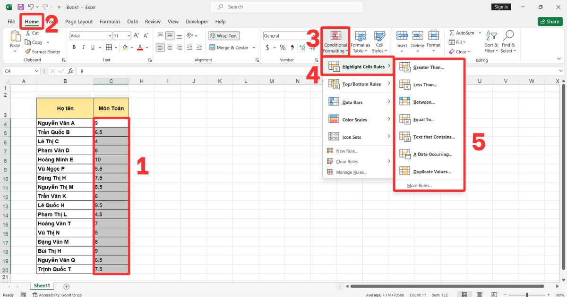Viewport: 567px width, 297px height.
Task: Open Sort & Filter options
Action: [491, 42]
